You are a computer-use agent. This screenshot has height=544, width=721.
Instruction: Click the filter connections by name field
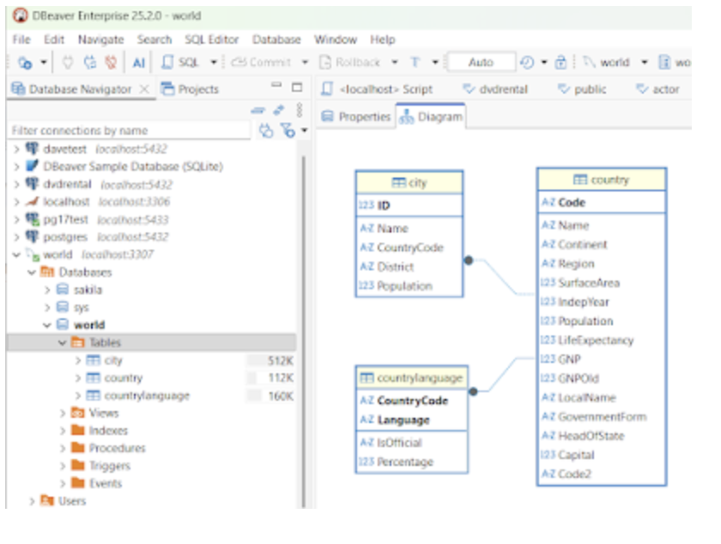[130, 130]
